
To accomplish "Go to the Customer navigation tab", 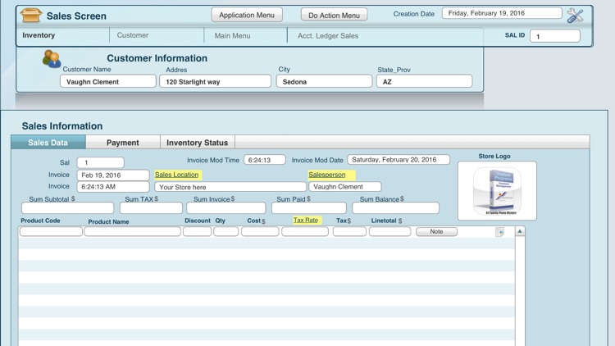I will [x=133, y=35].
